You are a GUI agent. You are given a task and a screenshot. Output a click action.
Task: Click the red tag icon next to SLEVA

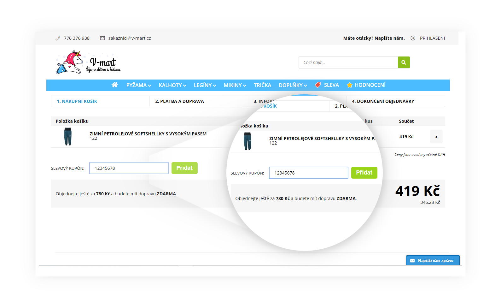coord(318,85)
